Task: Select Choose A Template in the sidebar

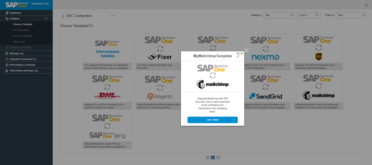Action: [22, 24]
